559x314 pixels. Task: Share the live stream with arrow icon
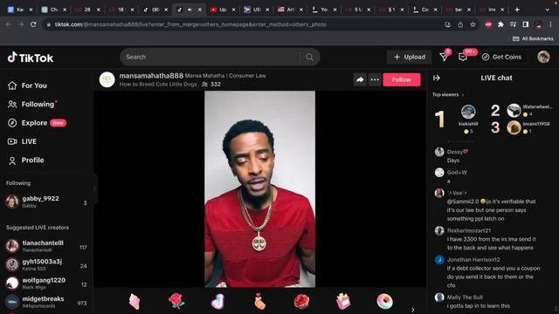360,79
